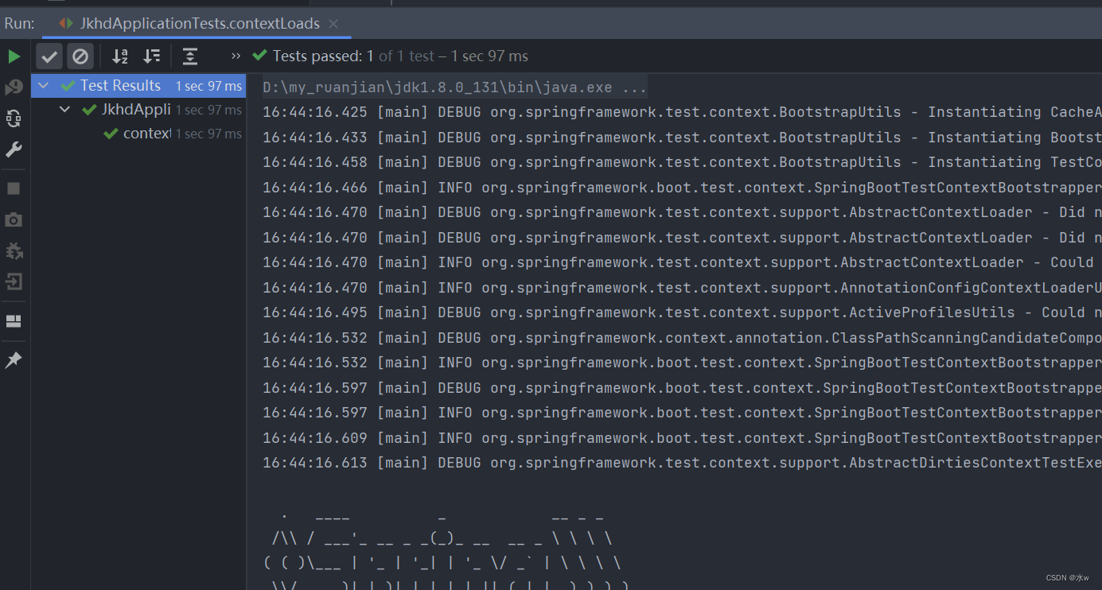The height and width of the screenshot is (590, 1102).
Task: Click the java.exe command line at console top
Action: pyautogui.click(x=454, y=87)
